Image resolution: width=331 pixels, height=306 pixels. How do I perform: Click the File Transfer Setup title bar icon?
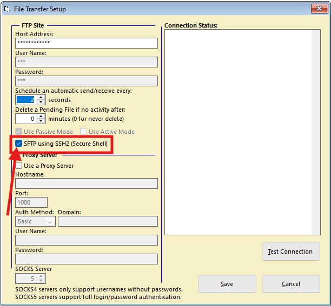7,9
